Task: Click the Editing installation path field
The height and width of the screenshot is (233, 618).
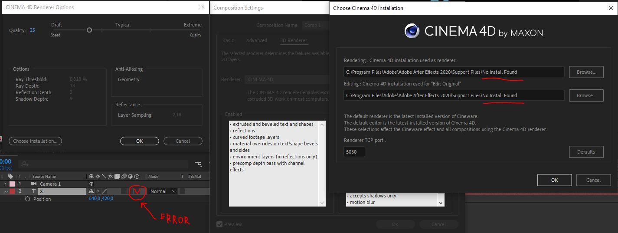Action: pos(454,95)
